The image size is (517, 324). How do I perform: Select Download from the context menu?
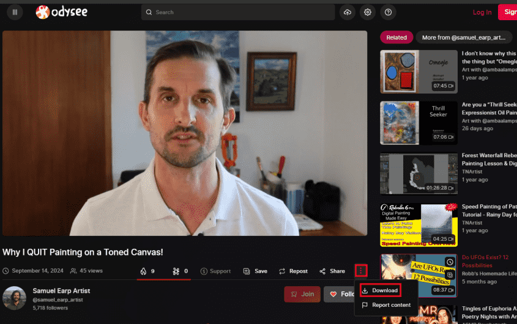point(380,290)
